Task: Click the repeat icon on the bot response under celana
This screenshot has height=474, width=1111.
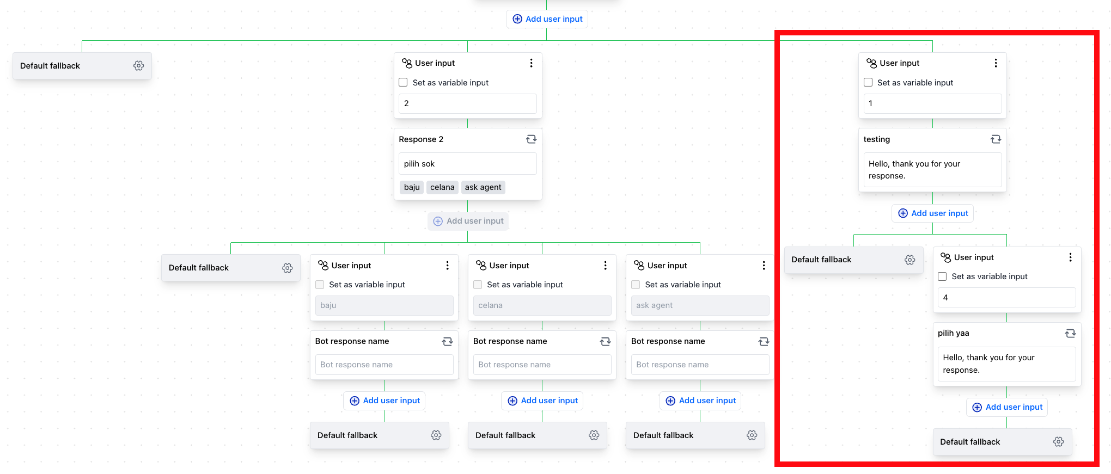Action: (605, 341)
